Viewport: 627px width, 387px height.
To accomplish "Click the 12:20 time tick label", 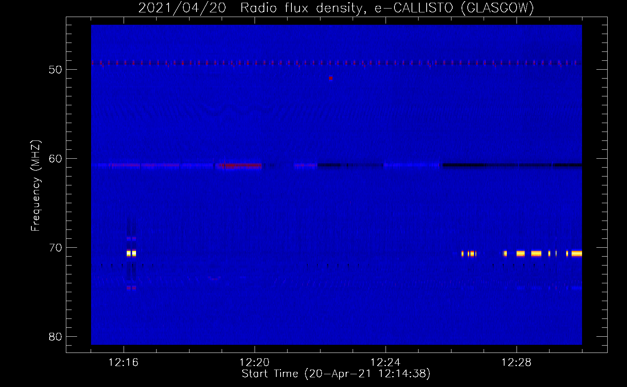I will point(254,363).
